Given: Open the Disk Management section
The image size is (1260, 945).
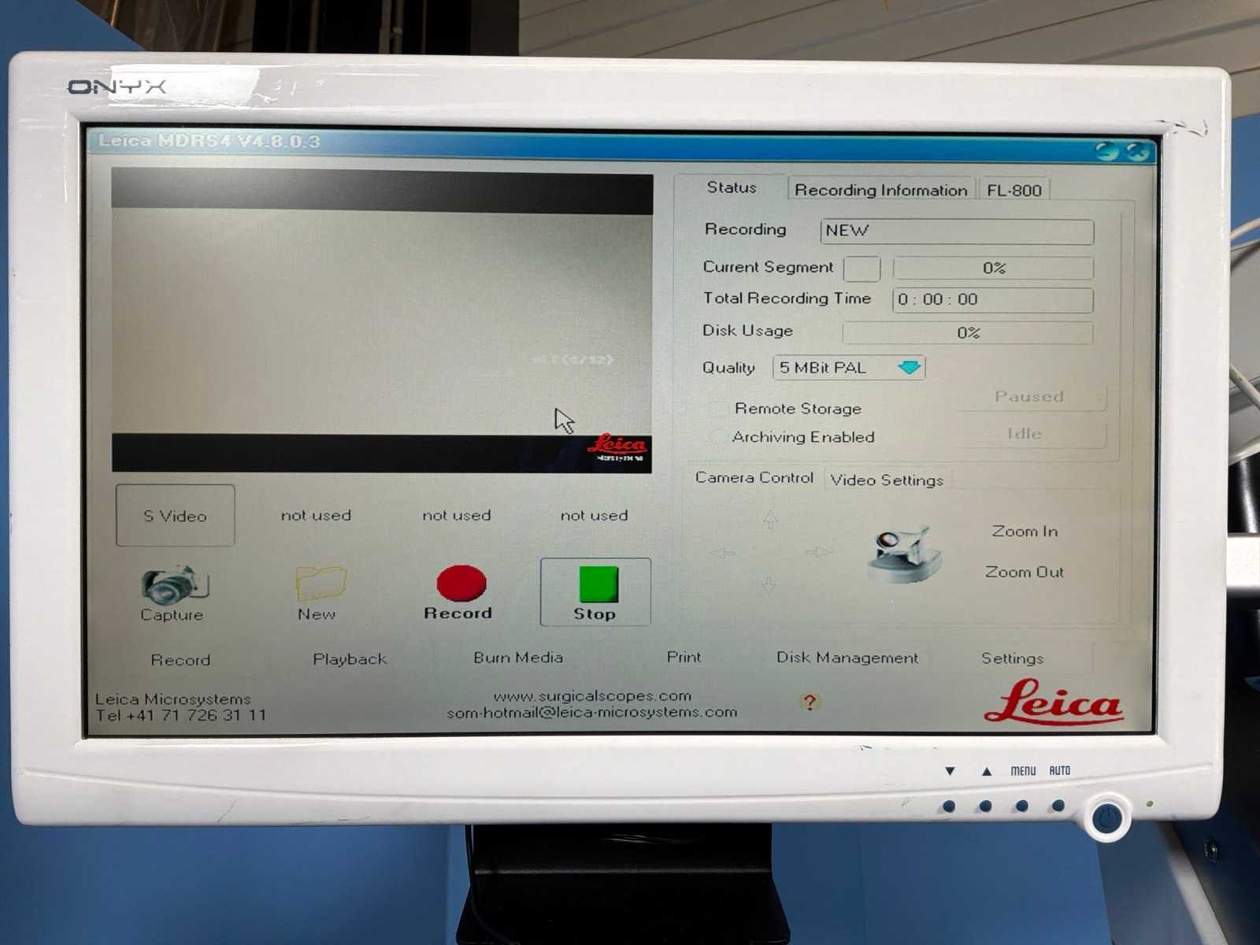Looking at the screenshot, I should tap(847, 658).
